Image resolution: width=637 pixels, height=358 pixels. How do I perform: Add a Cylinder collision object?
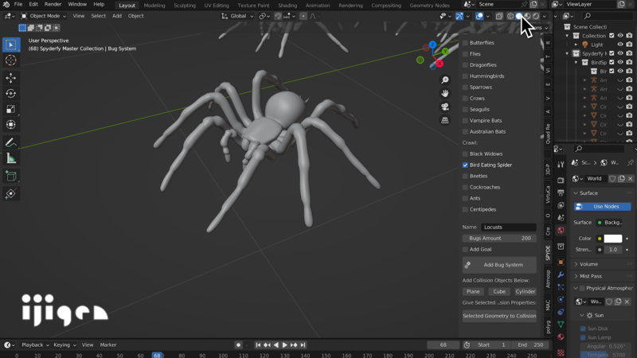pos(526,291)
